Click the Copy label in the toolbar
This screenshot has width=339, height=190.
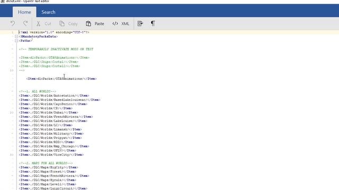point(73,24)
